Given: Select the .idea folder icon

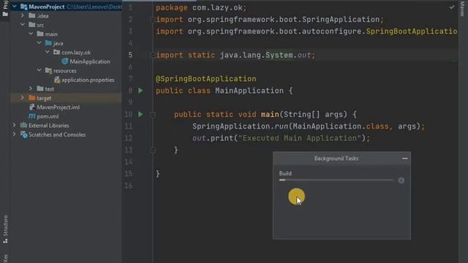Looking at the screenshot, I should click(32, 15).
